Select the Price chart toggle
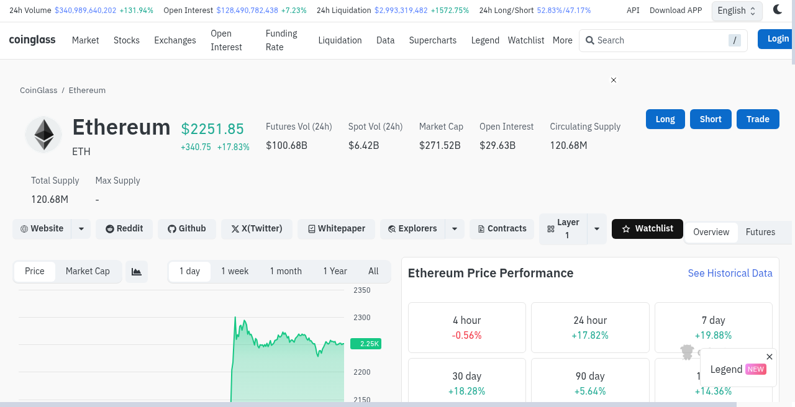 (35, 272)
